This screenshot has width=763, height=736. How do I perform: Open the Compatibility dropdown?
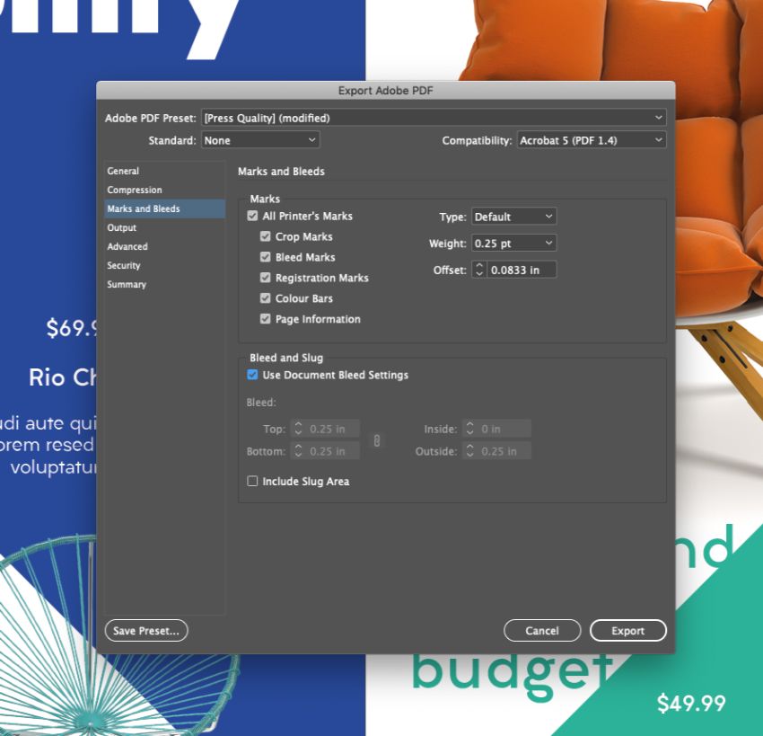pos(592,140)
